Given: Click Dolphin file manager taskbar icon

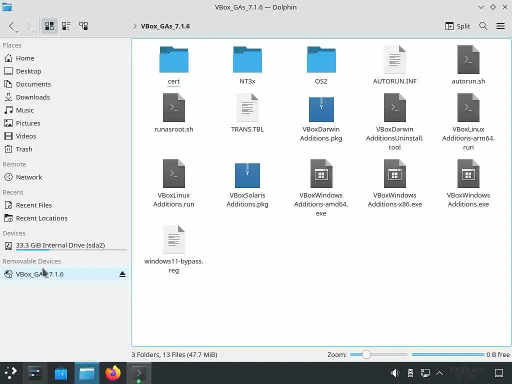Looking at the screenshot, I should pyautogui.click(x=87, y=373).
